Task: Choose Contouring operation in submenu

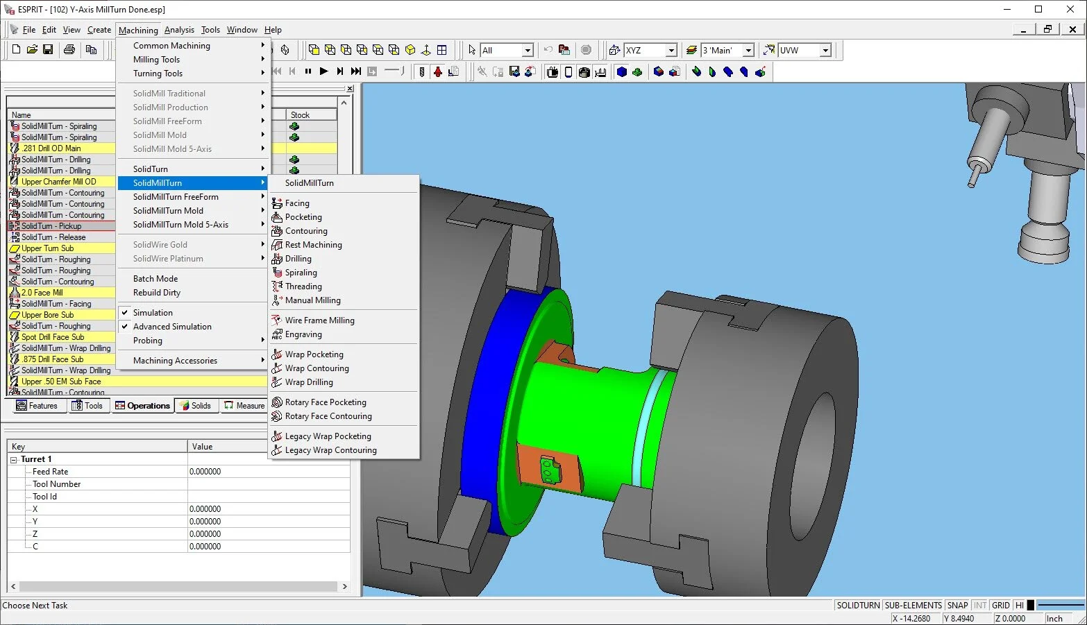Action: [344, 231]
